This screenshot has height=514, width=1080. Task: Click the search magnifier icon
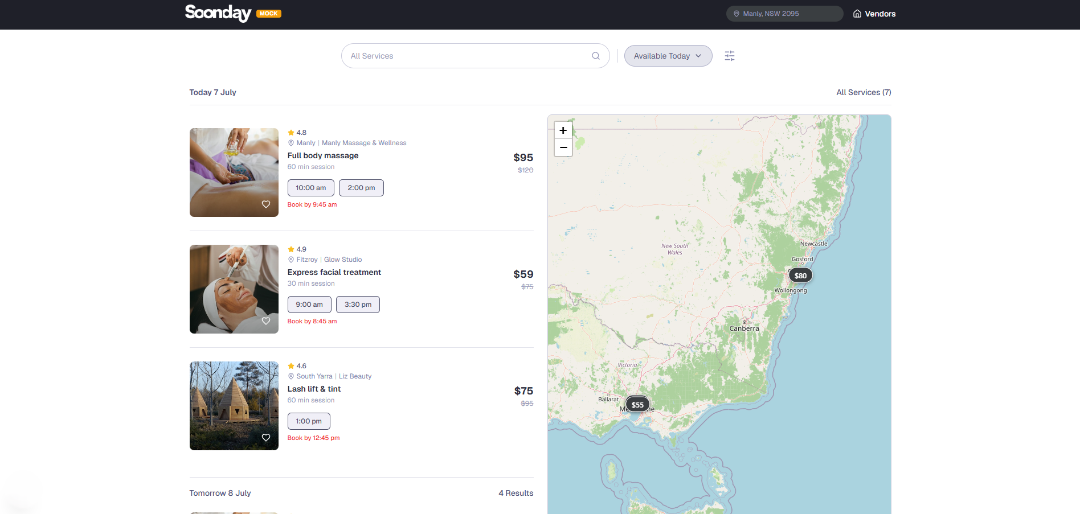tap(596, 56)
